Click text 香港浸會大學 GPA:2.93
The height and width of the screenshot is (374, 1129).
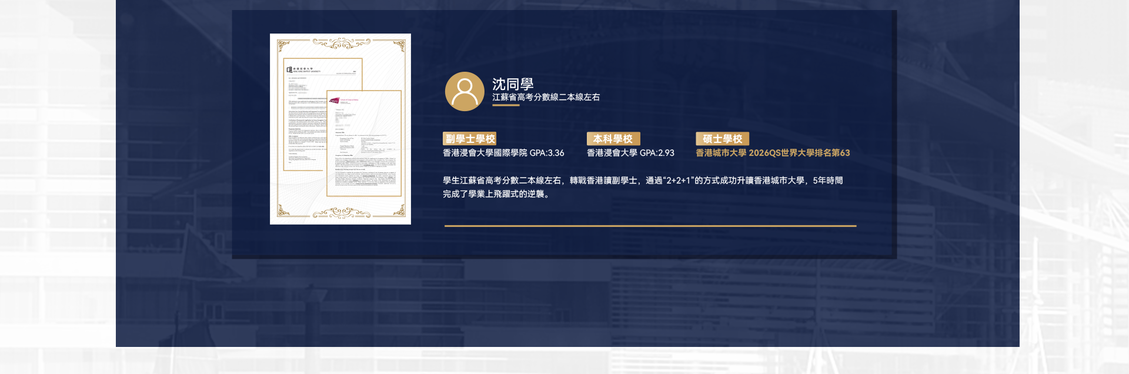click(x=630, y=153)
